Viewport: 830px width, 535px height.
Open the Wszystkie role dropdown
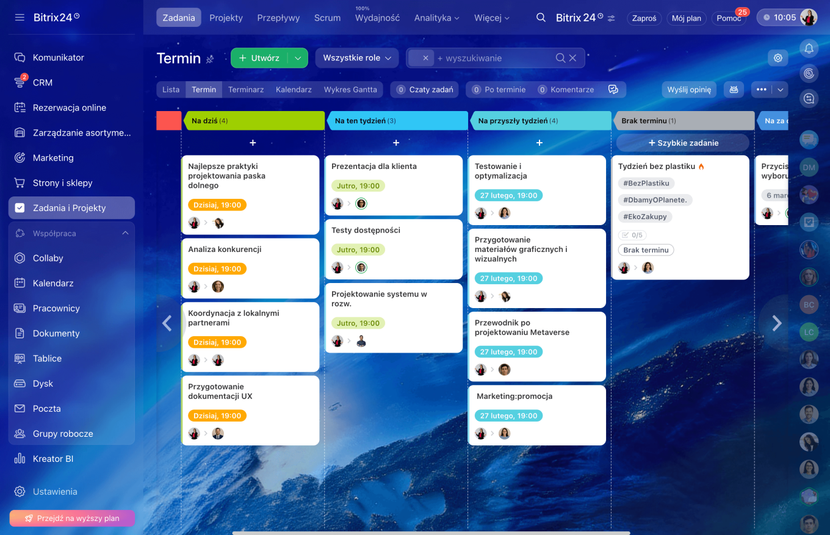[356, 58]
